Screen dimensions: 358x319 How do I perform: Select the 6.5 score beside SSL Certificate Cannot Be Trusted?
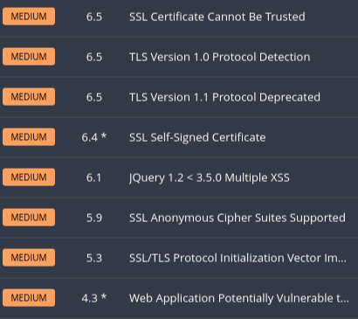point(94,17)
